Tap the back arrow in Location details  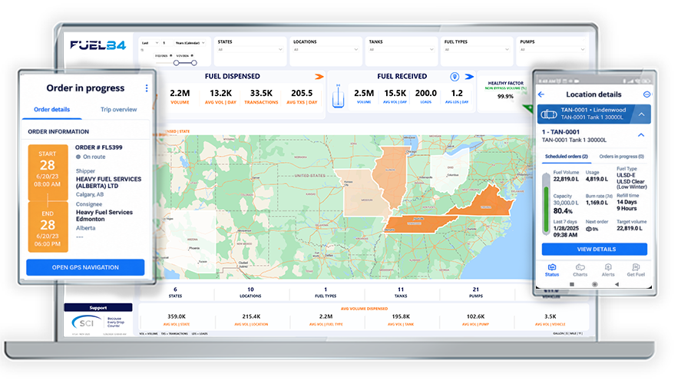pyautogui.click(x=541, y=94)
